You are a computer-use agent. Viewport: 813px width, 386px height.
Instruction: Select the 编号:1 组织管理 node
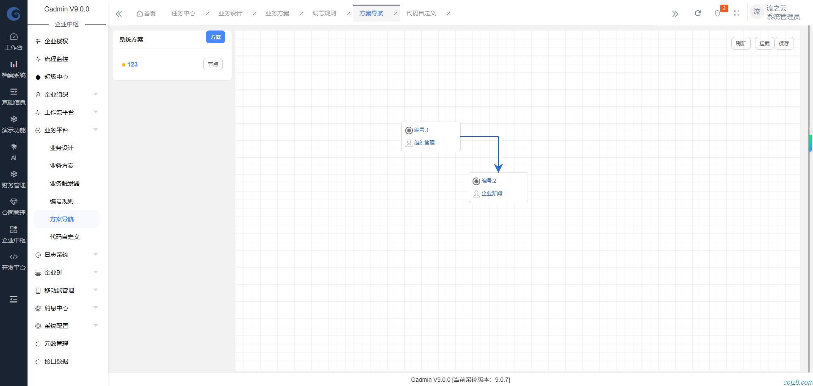[431, 136]
